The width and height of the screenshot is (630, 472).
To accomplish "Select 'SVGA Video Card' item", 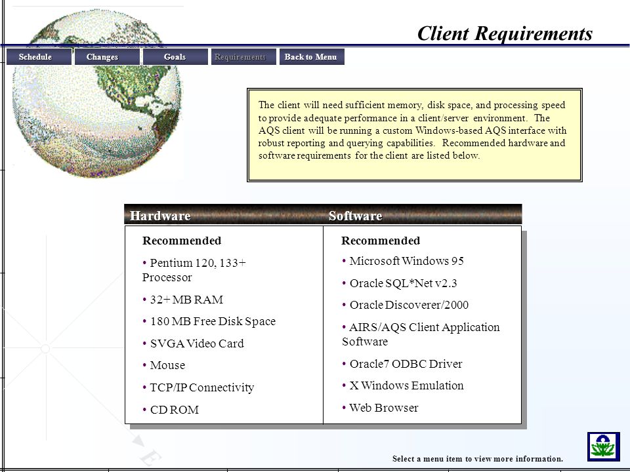I will pyautogui.click(x=193, y=344).
